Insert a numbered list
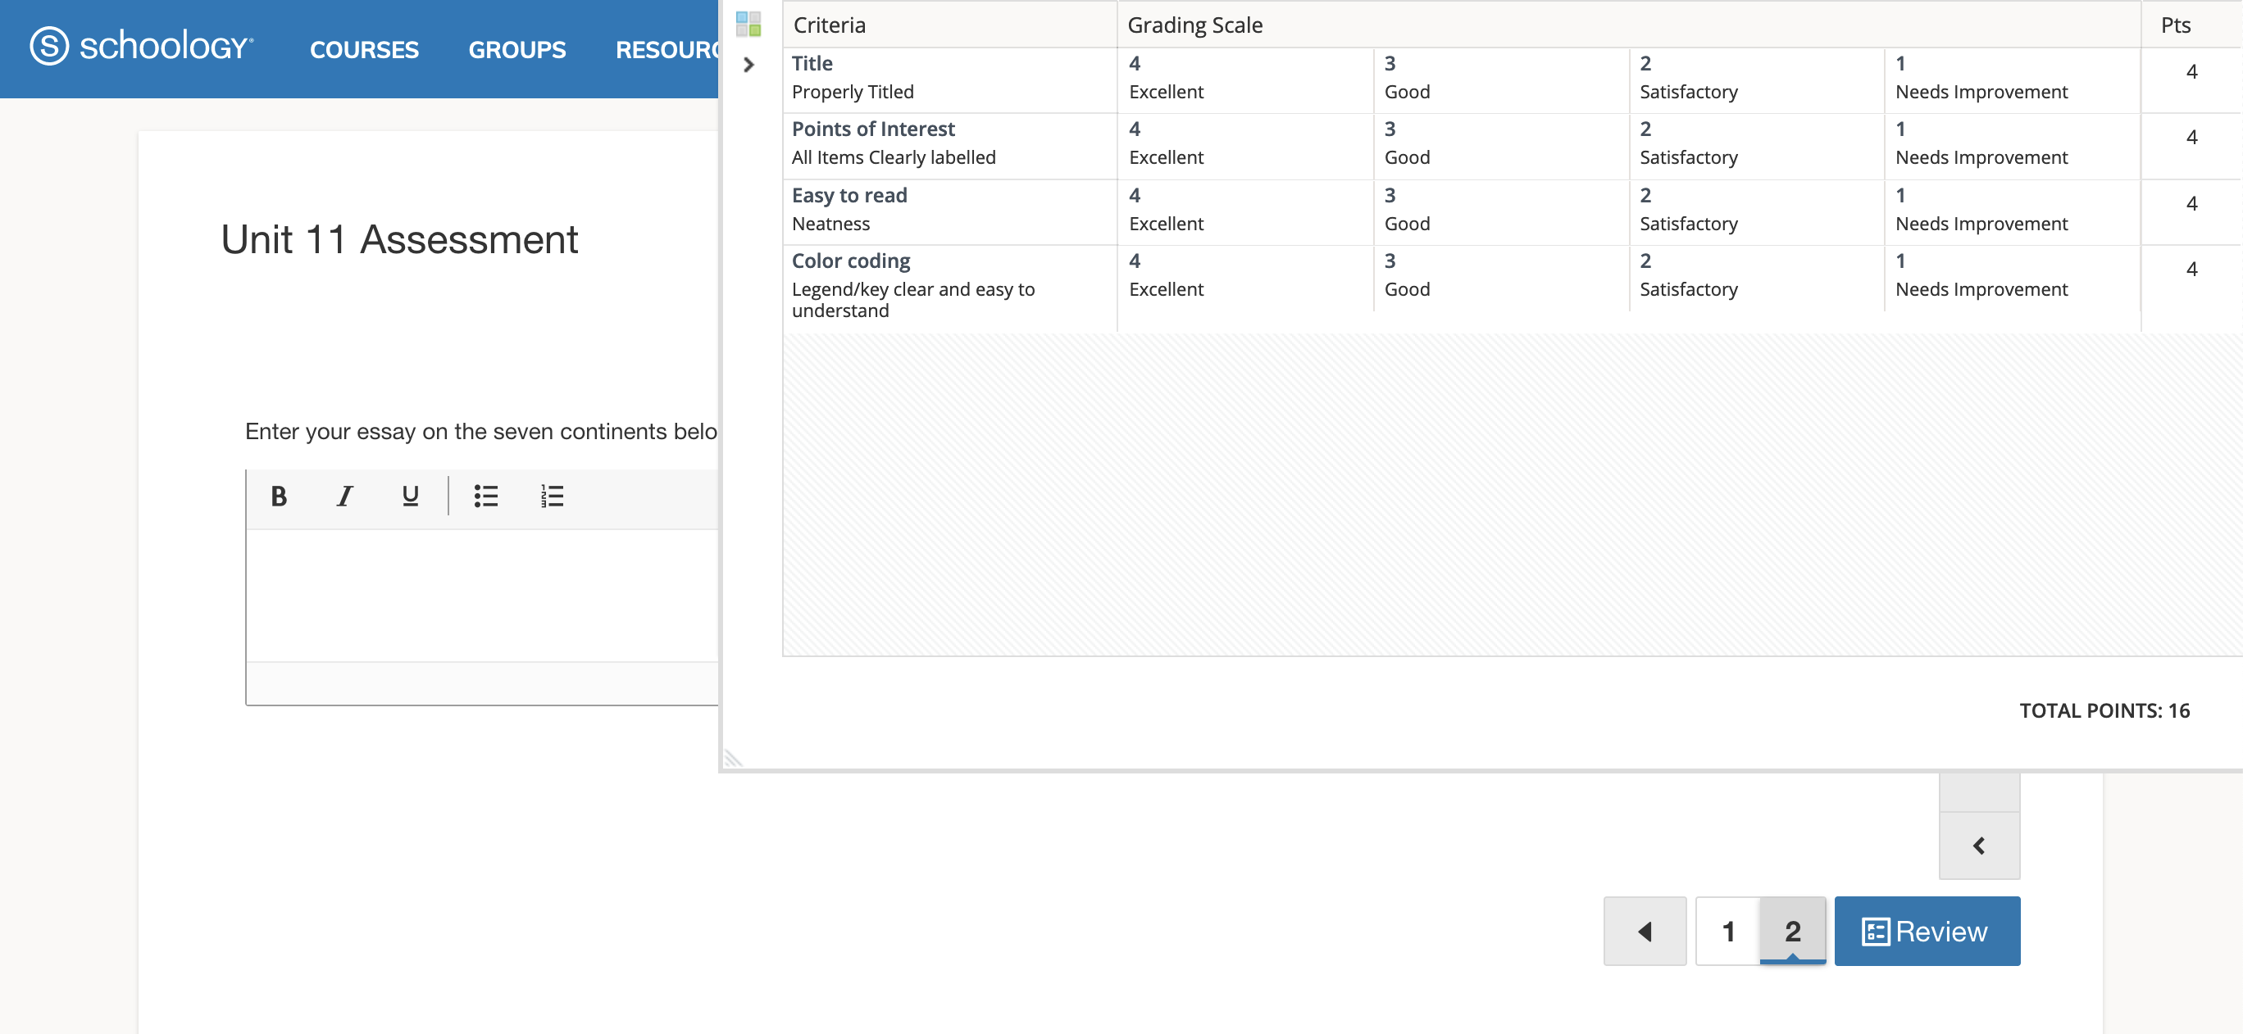The image size is (2243, 1034). click(x=552, y=497)
